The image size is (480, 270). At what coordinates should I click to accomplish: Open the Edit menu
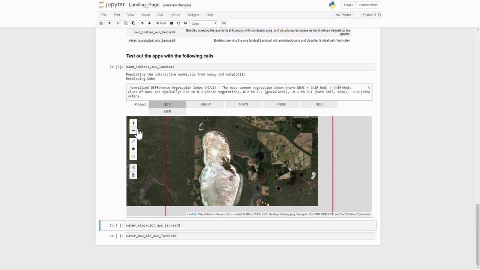coord(117,15)
